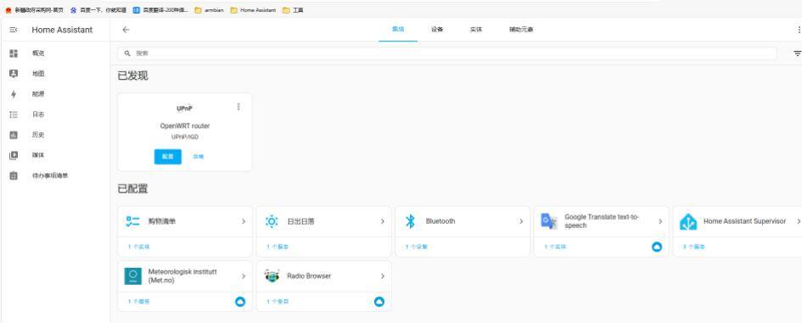Open the filter icon beside the search bar

click(797, 53)
